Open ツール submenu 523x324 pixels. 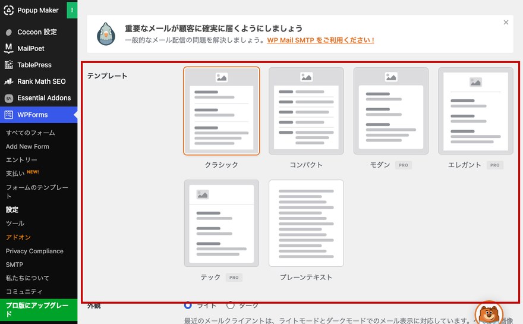tap(15, 223)
